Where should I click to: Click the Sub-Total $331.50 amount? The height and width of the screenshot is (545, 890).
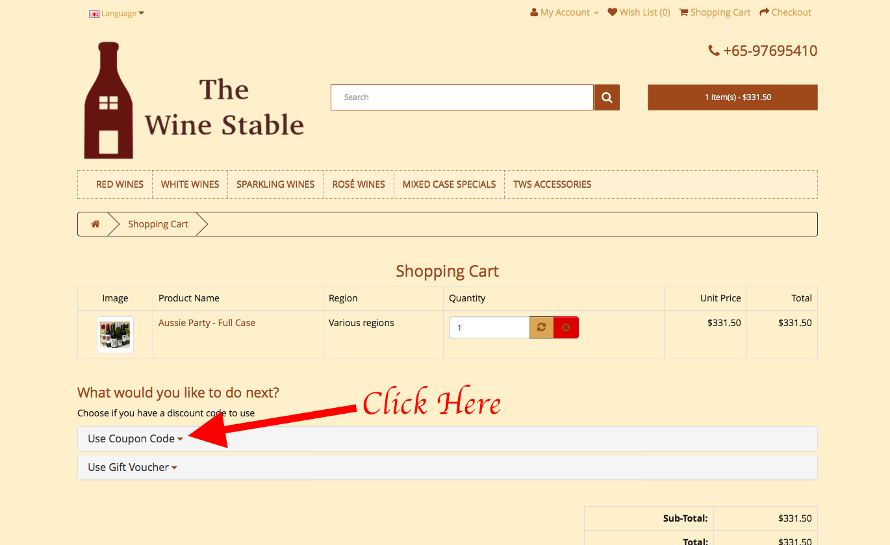click(795, 518)
